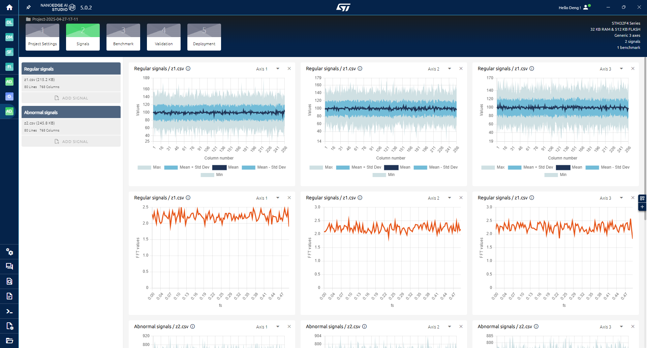The image size is (647, 348).
Task: Open the FI sidebar item
Action: point(9,67)
